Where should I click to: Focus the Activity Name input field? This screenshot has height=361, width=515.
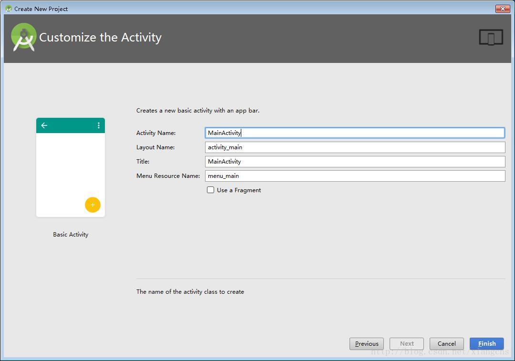click(x=355, y=133)
